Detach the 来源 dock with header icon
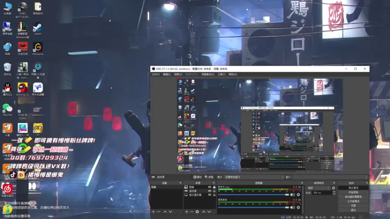390x219 pixels. pos(214,183)
